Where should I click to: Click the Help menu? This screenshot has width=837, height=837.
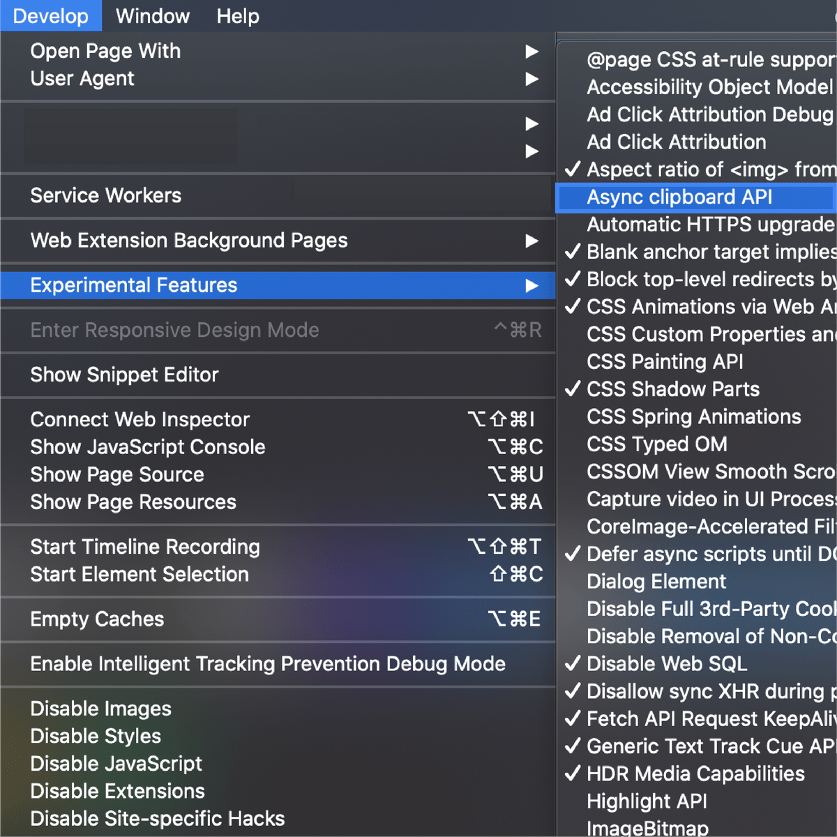coord(237,16)
